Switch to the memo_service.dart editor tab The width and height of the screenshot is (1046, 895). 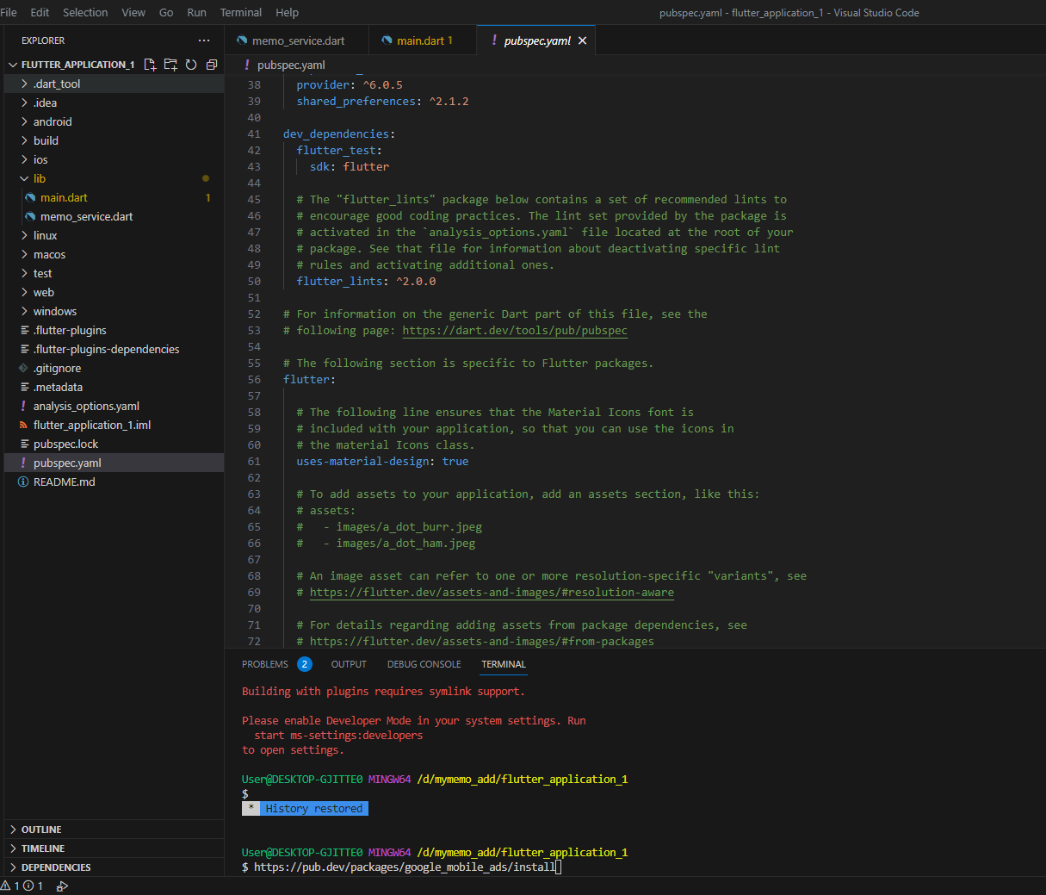(297, 40)
